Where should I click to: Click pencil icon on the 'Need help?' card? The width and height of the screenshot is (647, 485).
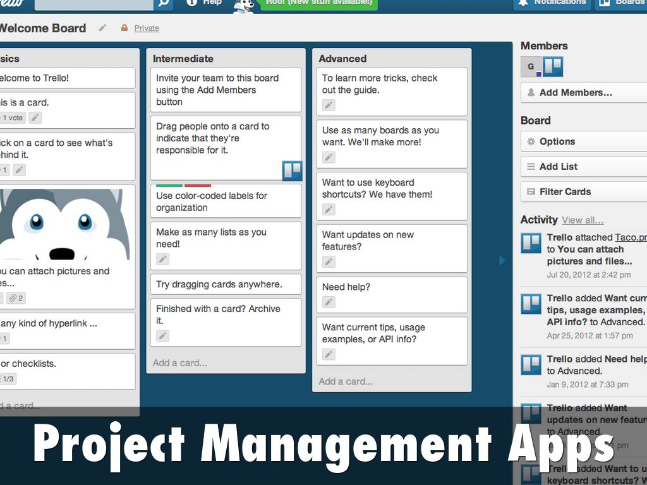pyautogui.click(x=329, y=302)
